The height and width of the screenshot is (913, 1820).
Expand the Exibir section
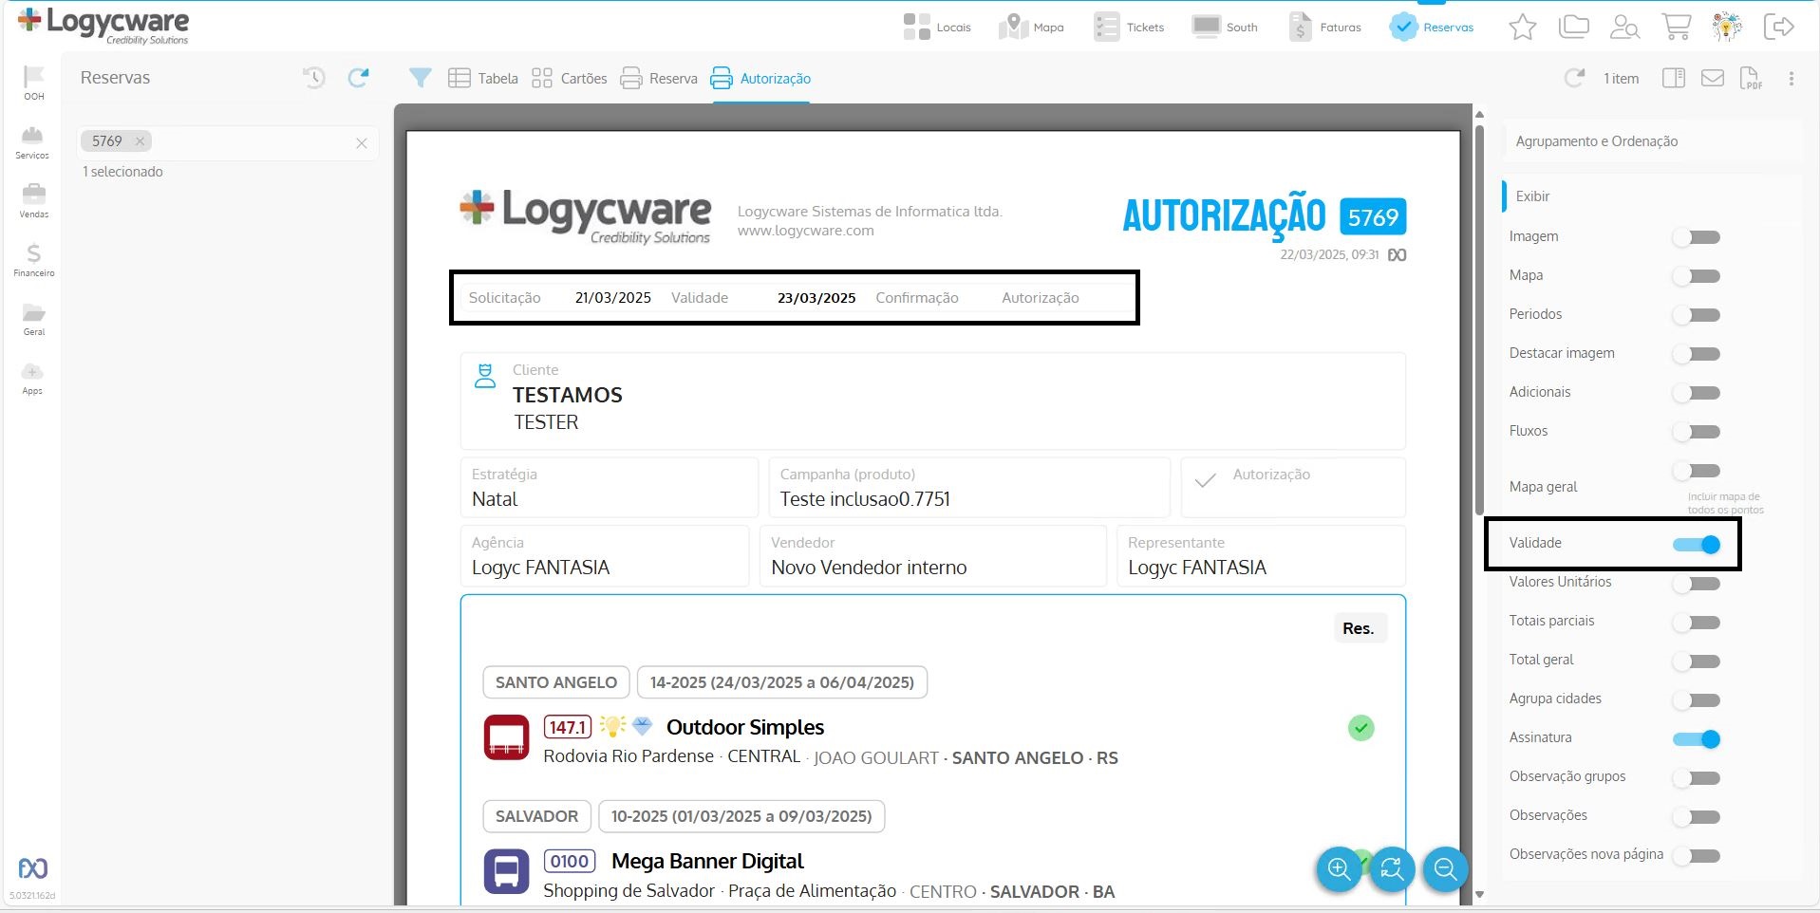click(x=1532, y=196)
